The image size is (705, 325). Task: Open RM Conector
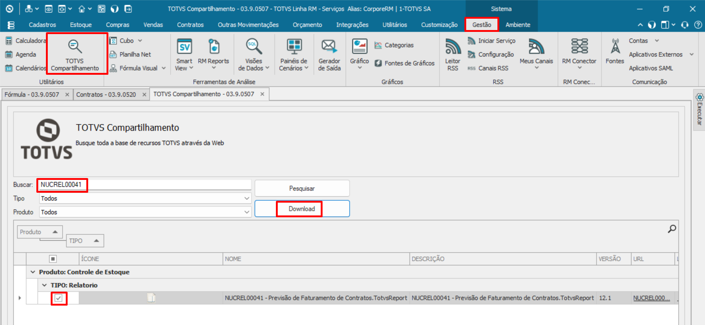click(579, 54)
